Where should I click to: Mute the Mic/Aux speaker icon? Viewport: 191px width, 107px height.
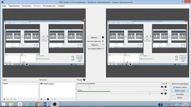[x=162, y=93]
